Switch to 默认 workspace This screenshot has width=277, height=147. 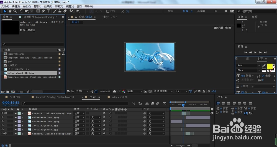tap(171, 11)
